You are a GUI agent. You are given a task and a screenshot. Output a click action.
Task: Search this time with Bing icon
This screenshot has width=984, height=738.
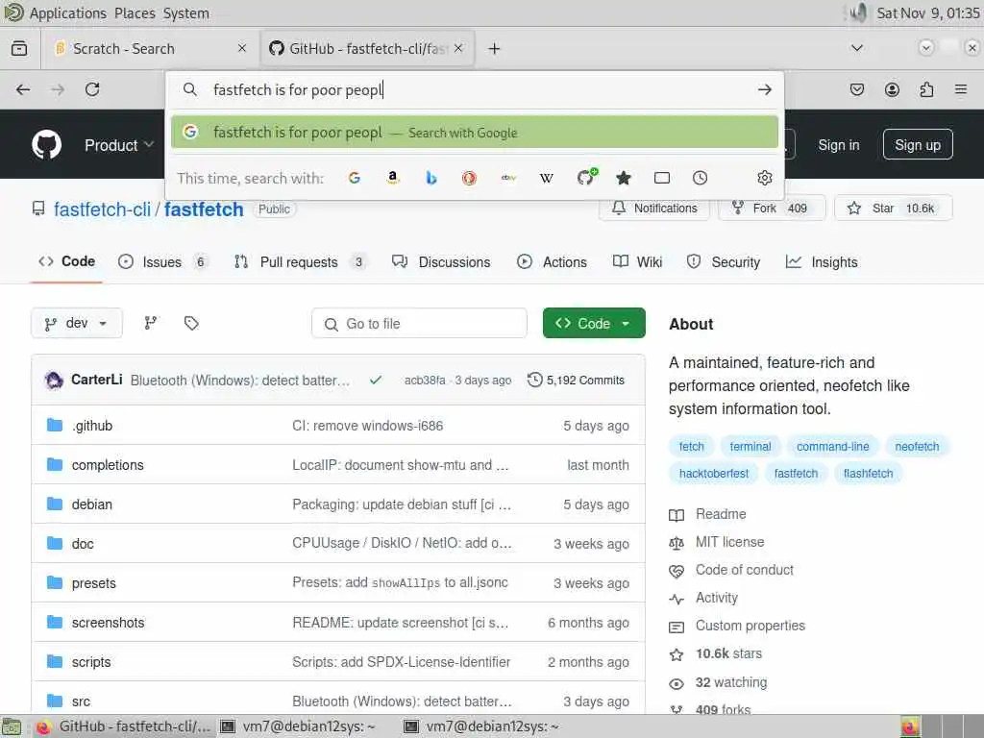pyautogui.click(x=431, y=178)
